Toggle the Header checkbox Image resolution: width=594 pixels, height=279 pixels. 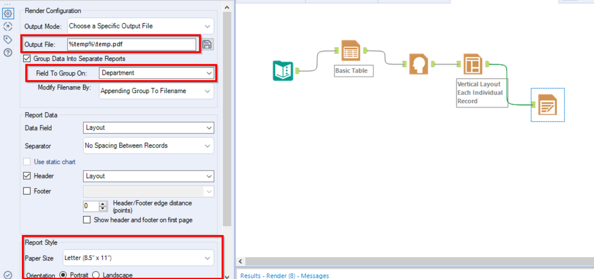[27, 176]
